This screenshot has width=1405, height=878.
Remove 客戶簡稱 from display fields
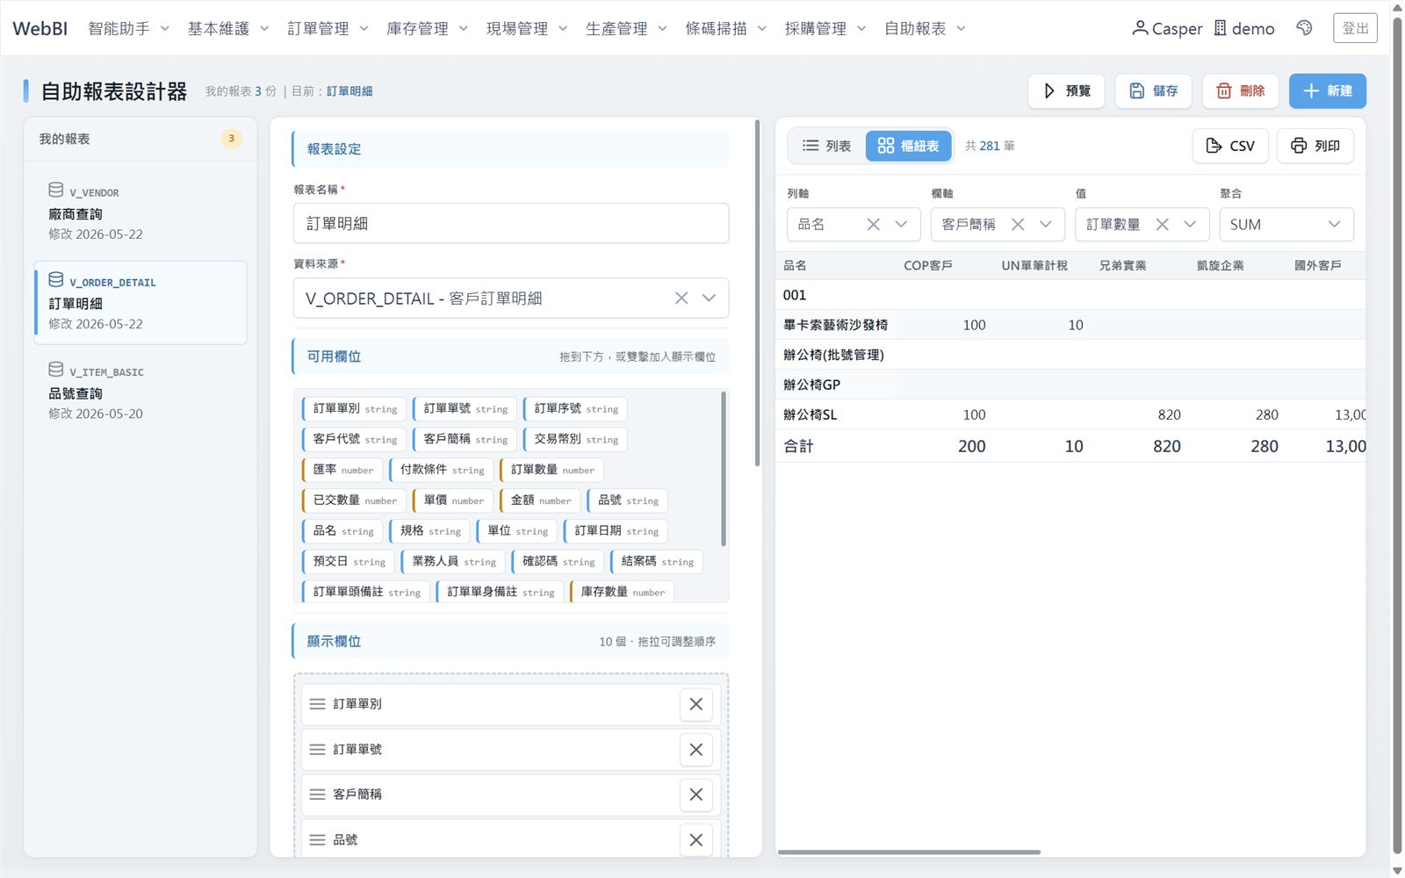(695, 795)
